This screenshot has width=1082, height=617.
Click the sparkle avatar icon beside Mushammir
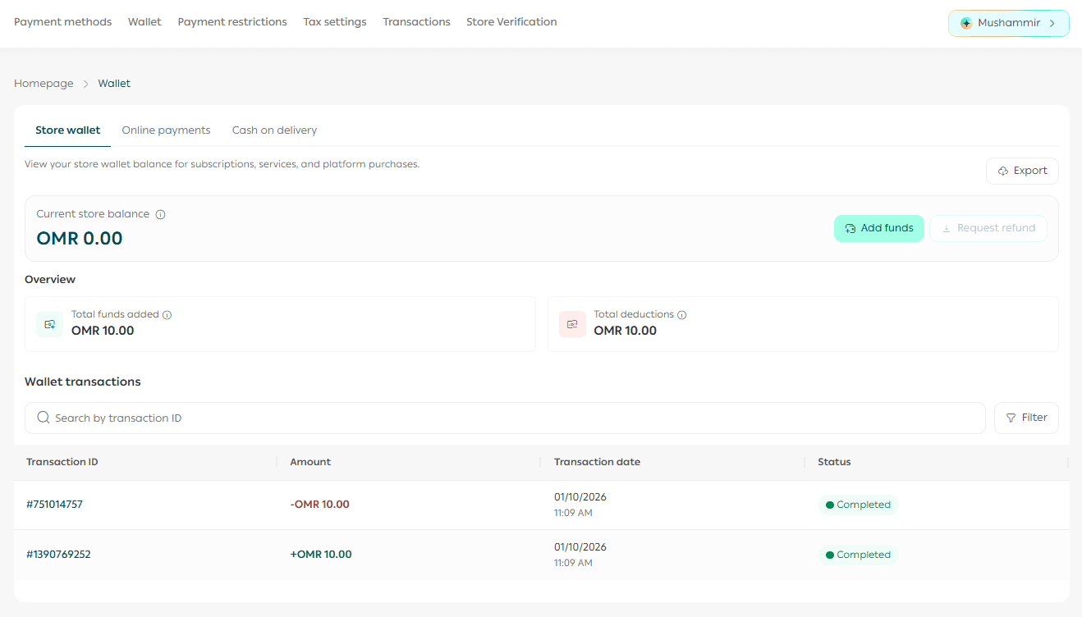[x=966, y=23]
